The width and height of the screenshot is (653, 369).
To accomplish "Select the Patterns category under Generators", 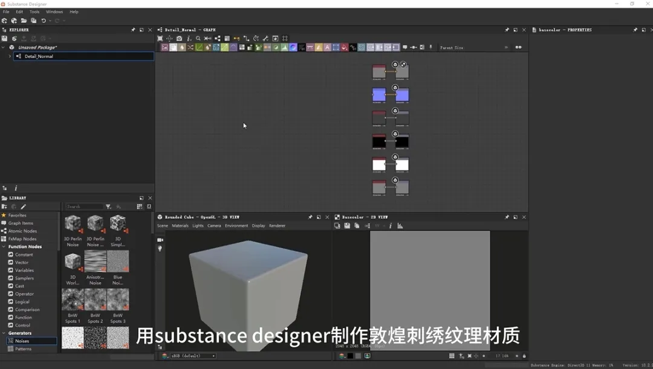I will point(23,349).
